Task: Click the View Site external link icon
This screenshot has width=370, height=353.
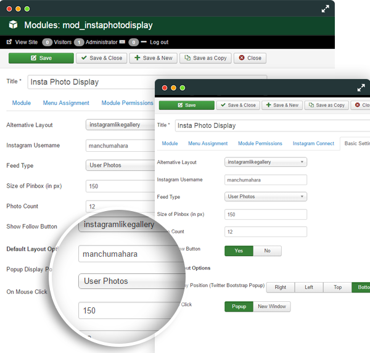Action: click(9, 42)
